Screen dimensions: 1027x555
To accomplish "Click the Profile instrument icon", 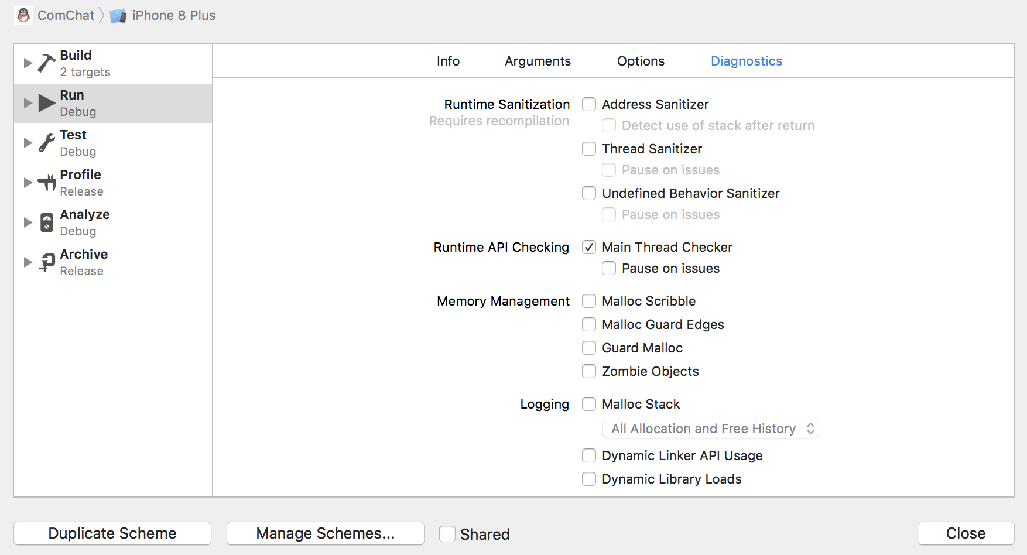I will click(47, 182).
